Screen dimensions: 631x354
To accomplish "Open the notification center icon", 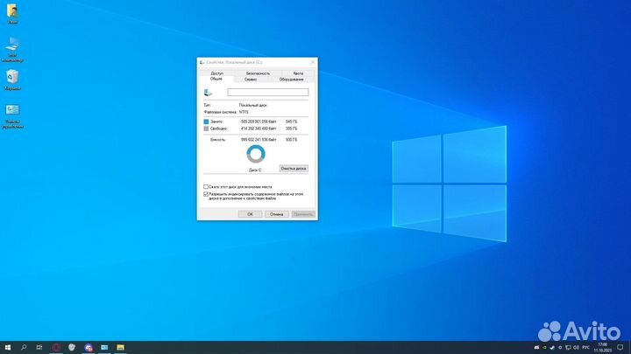I will (x=620, y=348).
